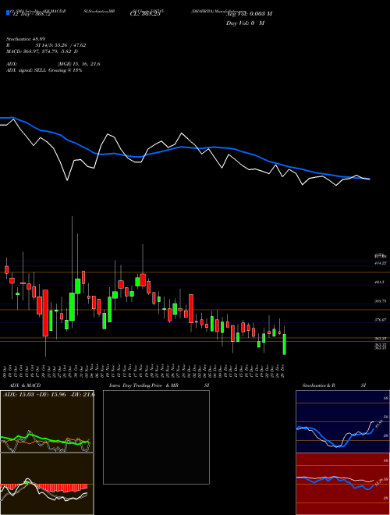
Task: Select the 'Stochastics: 48.89' reading
Action: 26,39
